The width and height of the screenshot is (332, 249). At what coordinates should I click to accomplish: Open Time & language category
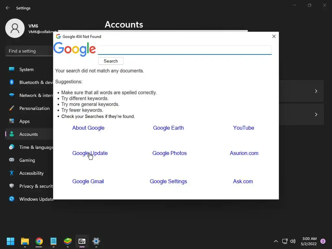tap(29, 147)
